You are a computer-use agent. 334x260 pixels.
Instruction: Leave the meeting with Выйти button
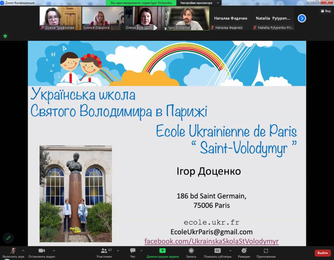(x=322, y=253)
